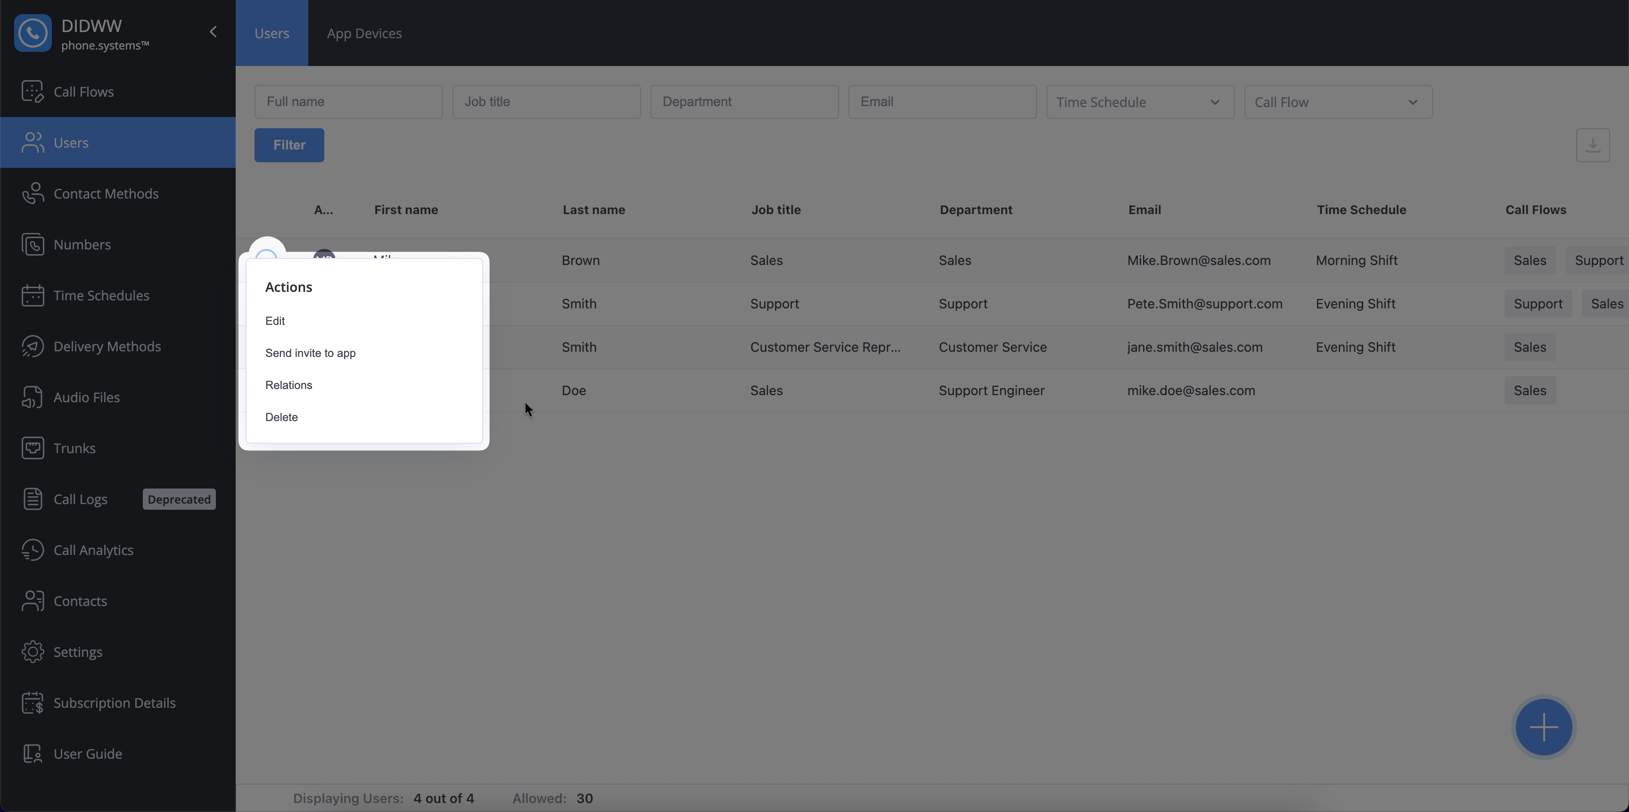Switch to the App Devices tab

tap(364, 33)
